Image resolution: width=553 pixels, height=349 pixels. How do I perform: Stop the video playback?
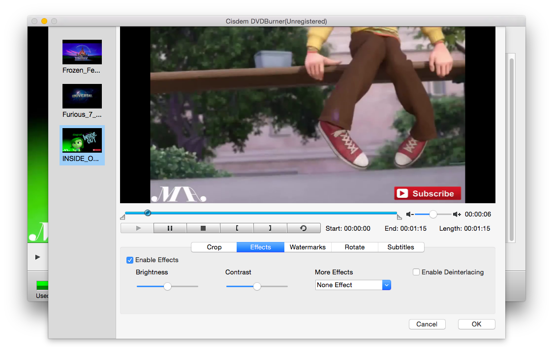click(203, 228)
